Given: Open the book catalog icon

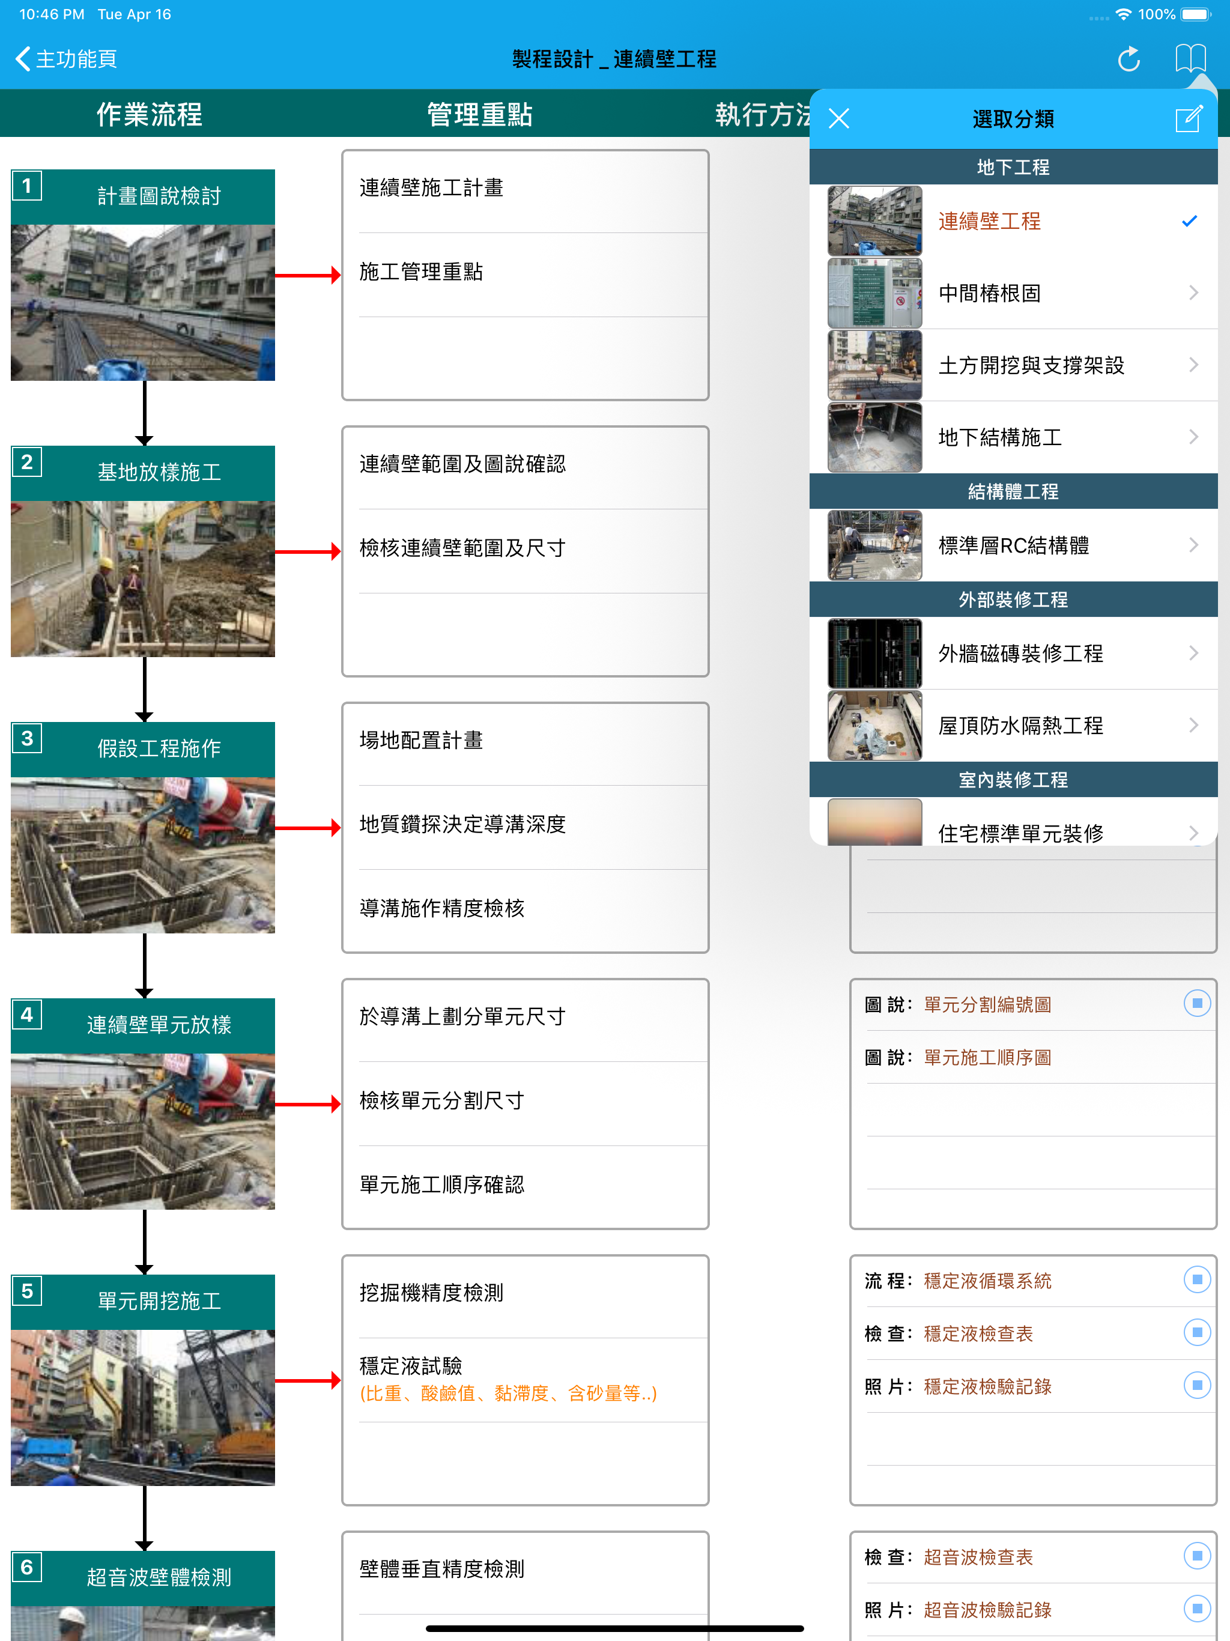Looking at the screenshot, I should 1190,58.
